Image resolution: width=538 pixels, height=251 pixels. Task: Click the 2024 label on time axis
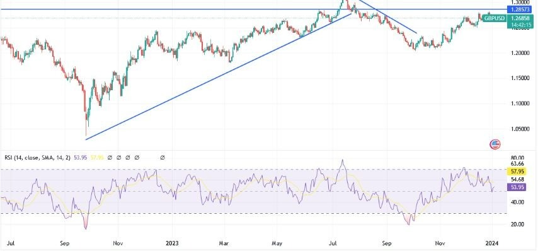coord(492,243)
